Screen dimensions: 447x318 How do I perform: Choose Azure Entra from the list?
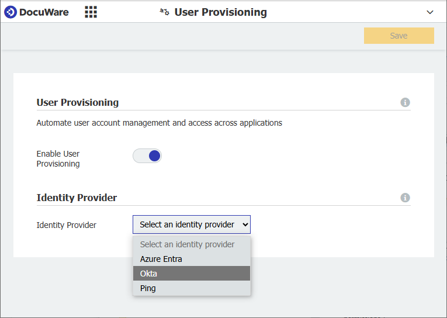[x=161, y=259]
